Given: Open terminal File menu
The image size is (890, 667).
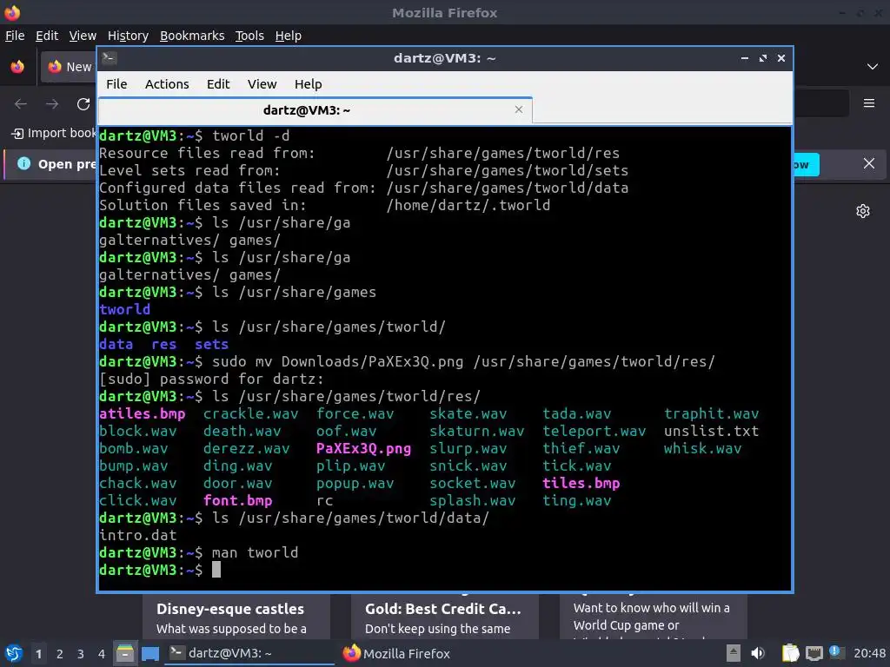Looking at the screenshot, I should tap(116, 84).
